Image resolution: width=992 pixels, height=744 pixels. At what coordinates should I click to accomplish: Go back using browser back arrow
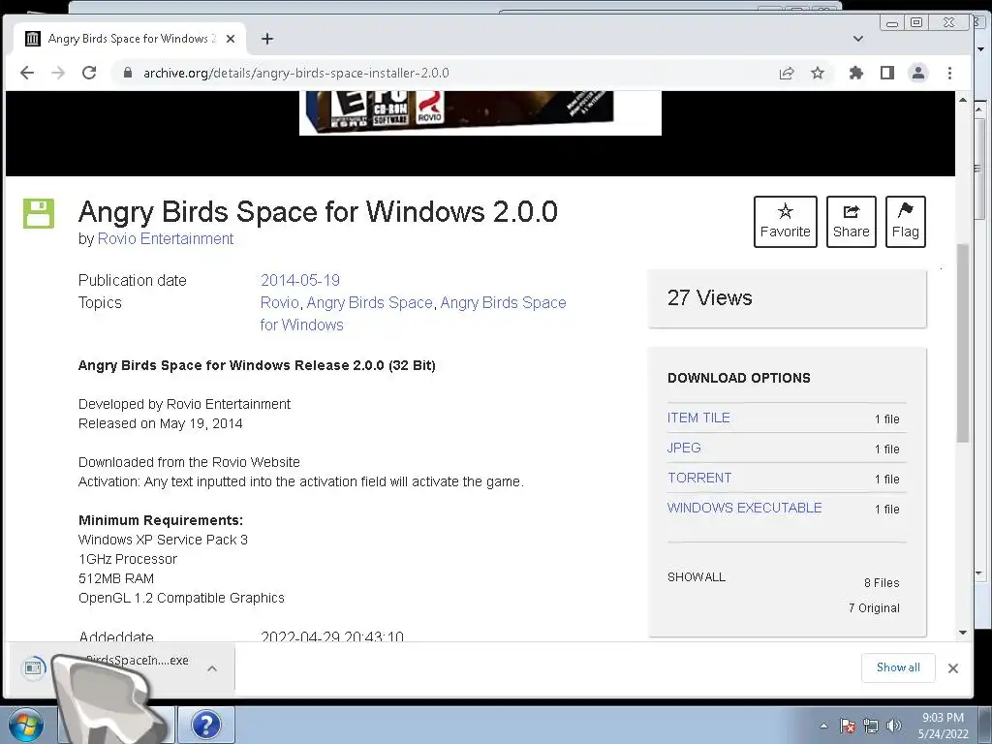[x=27, y=73]
